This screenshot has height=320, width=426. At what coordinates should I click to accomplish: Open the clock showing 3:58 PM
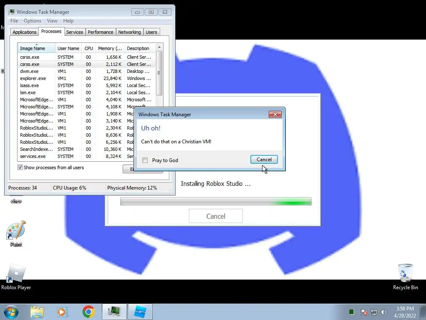click(405, 312)
